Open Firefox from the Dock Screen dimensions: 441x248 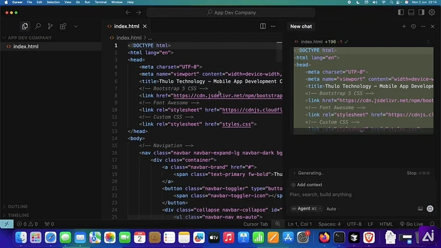pyautogui.click(x=325, y=237)
